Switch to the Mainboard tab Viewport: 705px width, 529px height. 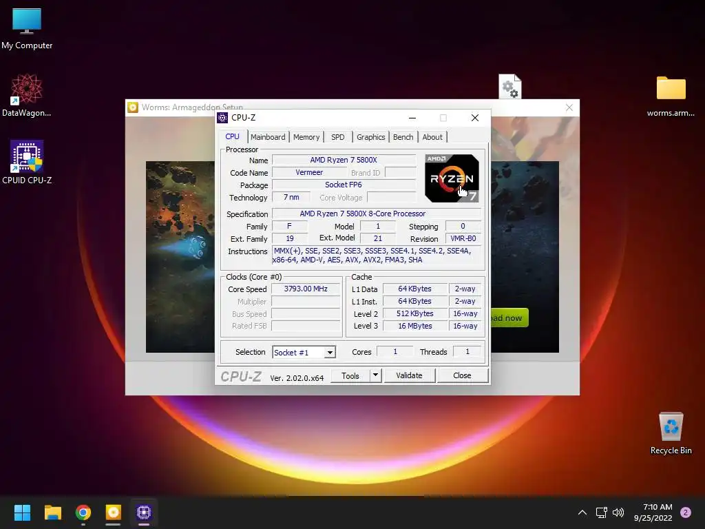268,137
